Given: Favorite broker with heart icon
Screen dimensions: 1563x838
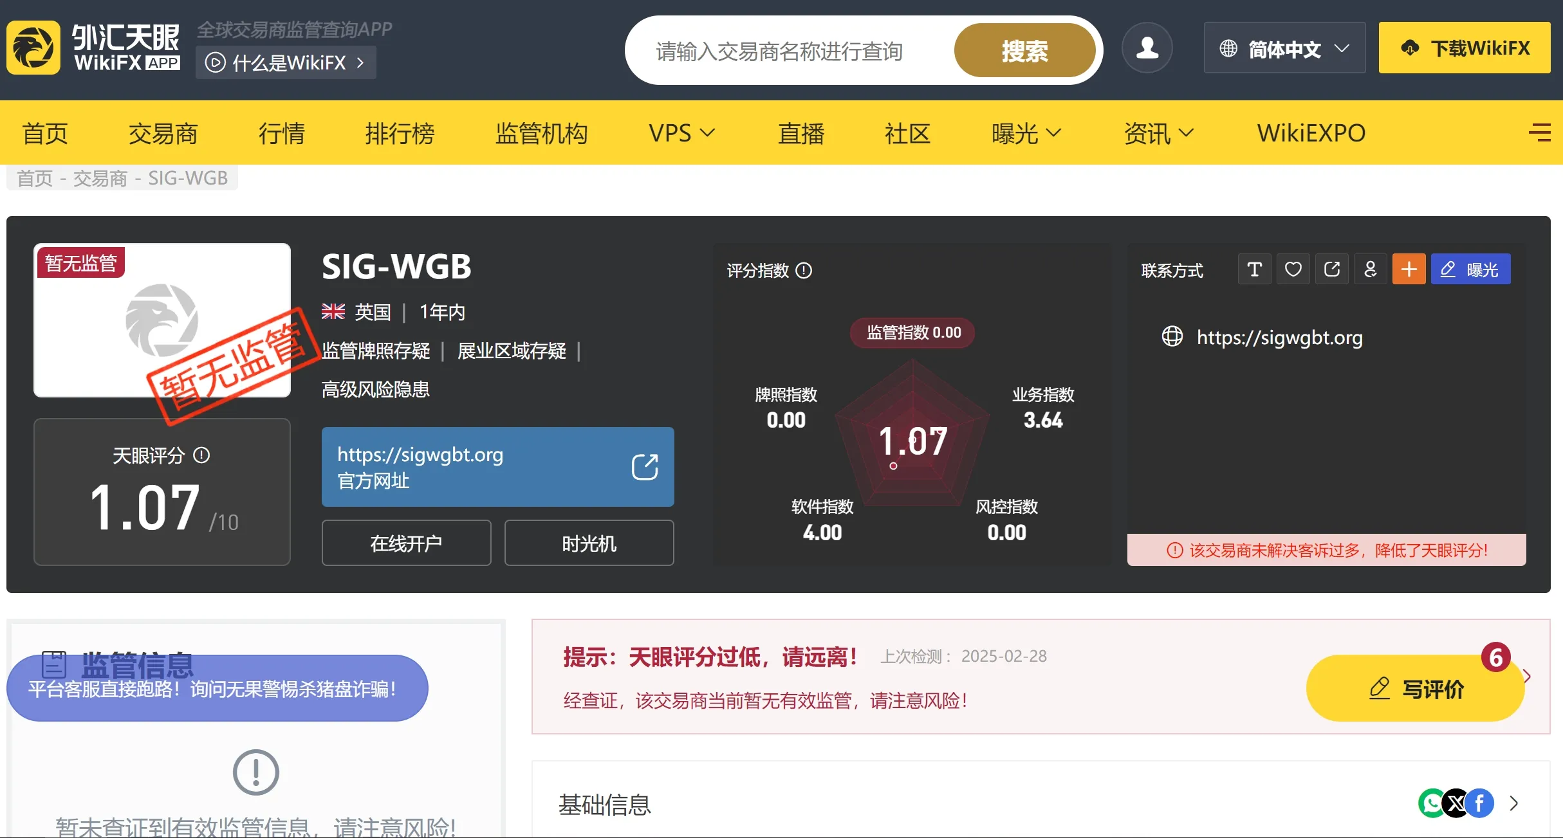Looking at the screenshot, I should tap(1293, 269).
